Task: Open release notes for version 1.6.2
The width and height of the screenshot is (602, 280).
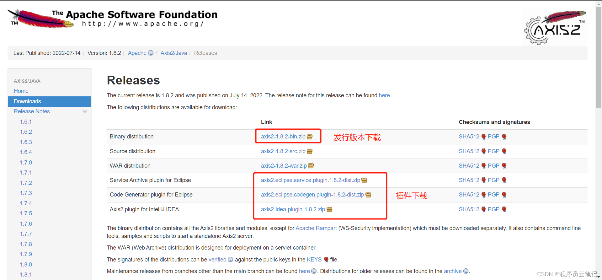Action: 26,132
